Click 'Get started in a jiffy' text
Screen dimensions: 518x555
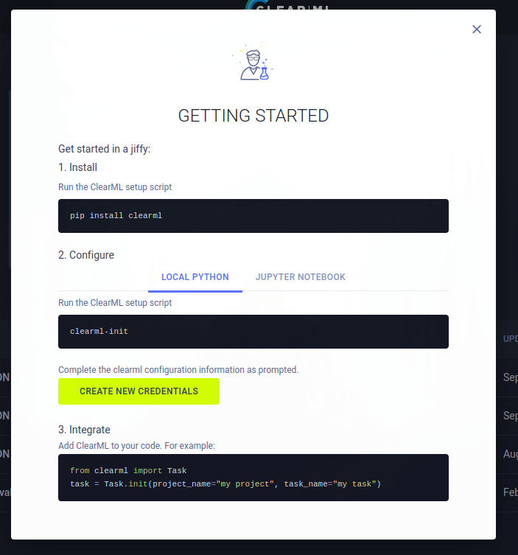point(104,149)
